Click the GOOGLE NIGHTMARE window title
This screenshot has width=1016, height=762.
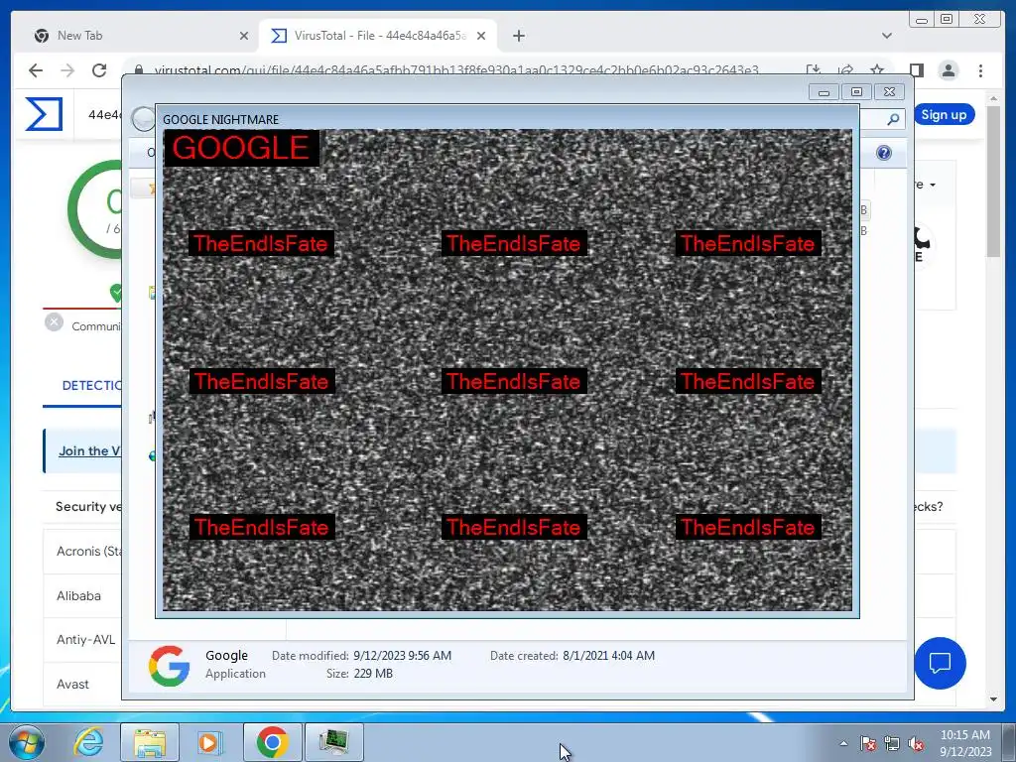tap(221, 119)
